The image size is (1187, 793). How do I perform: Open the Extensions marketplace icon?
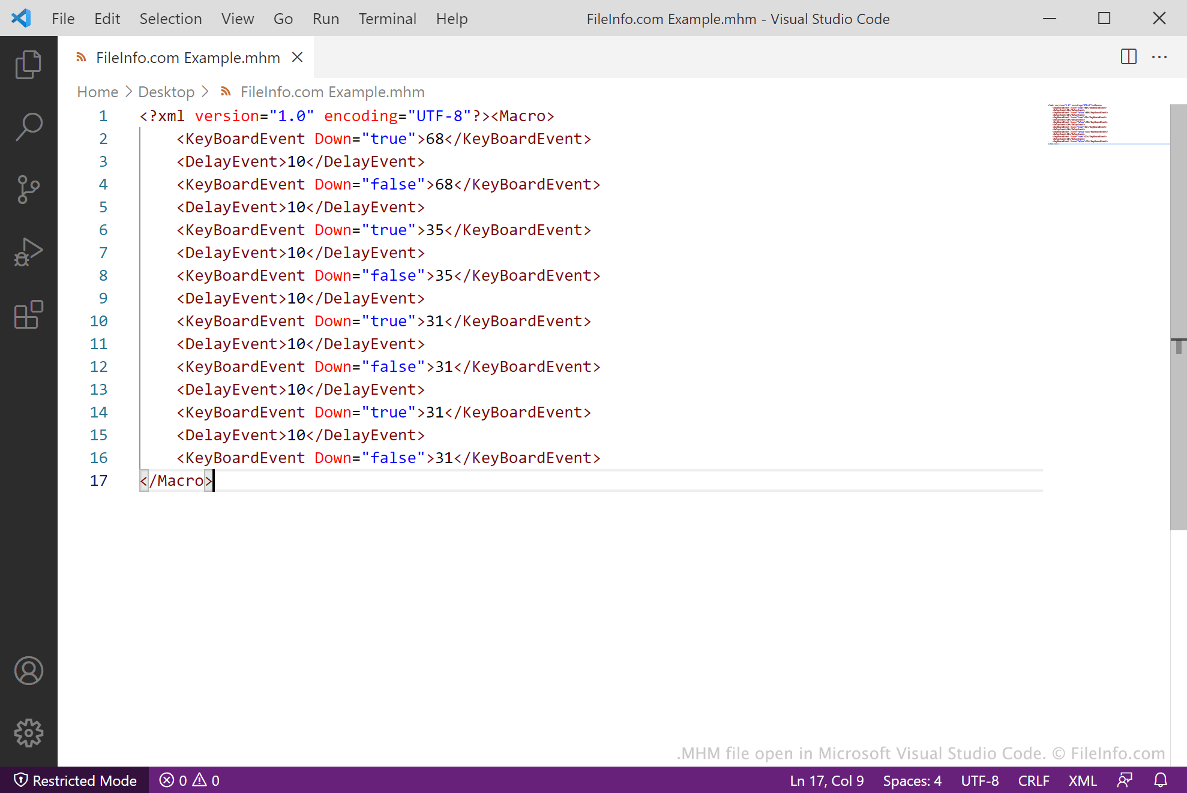(x=28, y=314)
